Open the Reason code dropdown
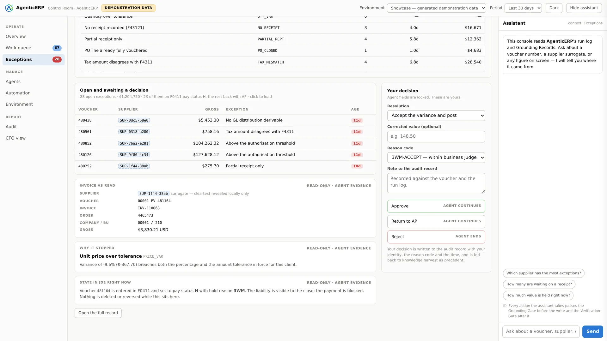Screen dimensions: 607x341 click(436, 158)
